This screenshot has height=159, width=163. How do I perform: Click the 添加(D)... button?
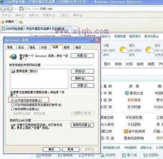click(83, 71)
